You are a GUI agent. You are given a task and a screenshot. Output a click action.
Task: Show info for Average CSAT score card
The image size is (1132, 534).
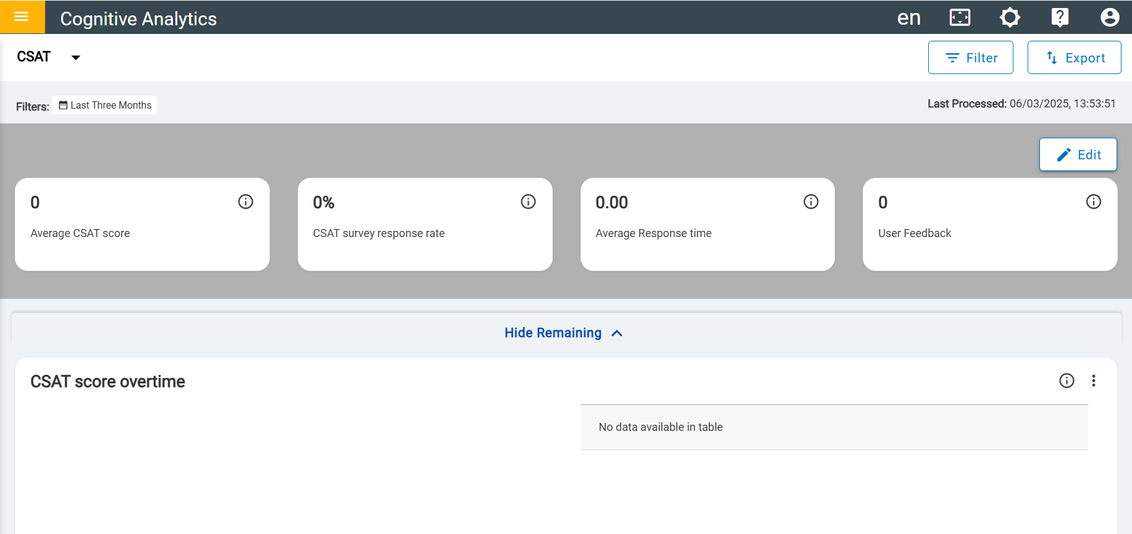[246, 202]
